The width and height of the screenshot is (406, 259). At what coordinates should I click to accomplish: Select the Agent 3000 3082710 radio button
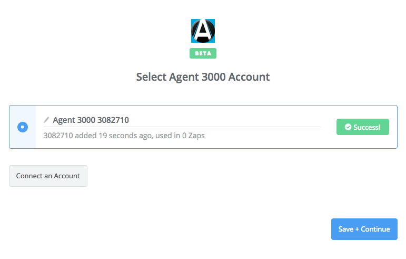click(23, 127)
